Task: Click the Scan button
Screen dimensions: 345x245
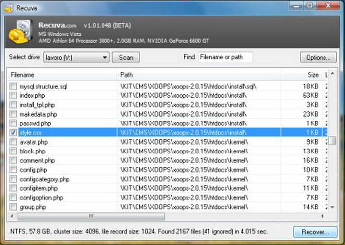Action: coord(126,57)
